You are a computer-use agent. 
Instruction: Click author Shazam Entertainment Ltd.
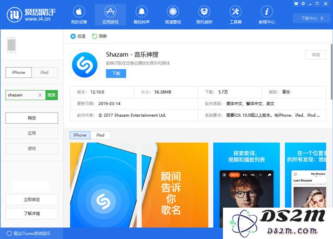(x=132, y=115)
